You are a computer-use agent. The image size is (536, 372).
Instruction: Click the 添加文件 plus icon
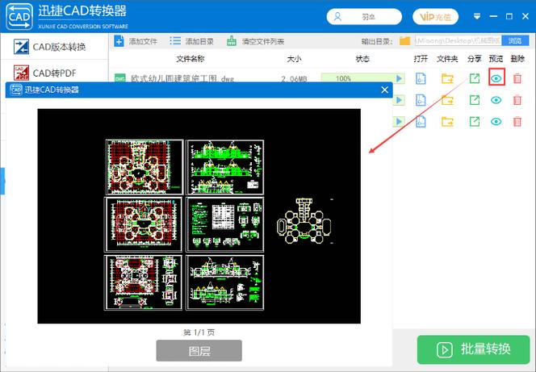pyautogui.click(x=119, y=41)
